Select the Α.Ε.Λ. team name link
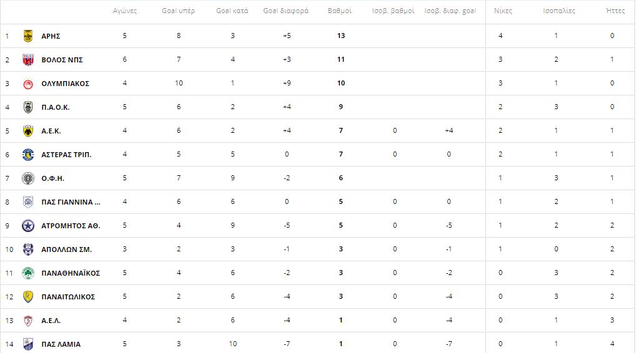 [x=51, y=321]
